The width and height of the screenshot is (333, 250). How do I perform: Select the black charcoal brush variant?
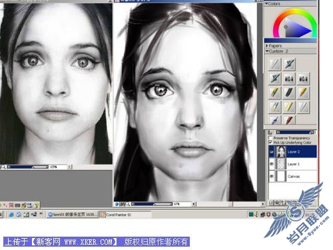click(289, 93)
